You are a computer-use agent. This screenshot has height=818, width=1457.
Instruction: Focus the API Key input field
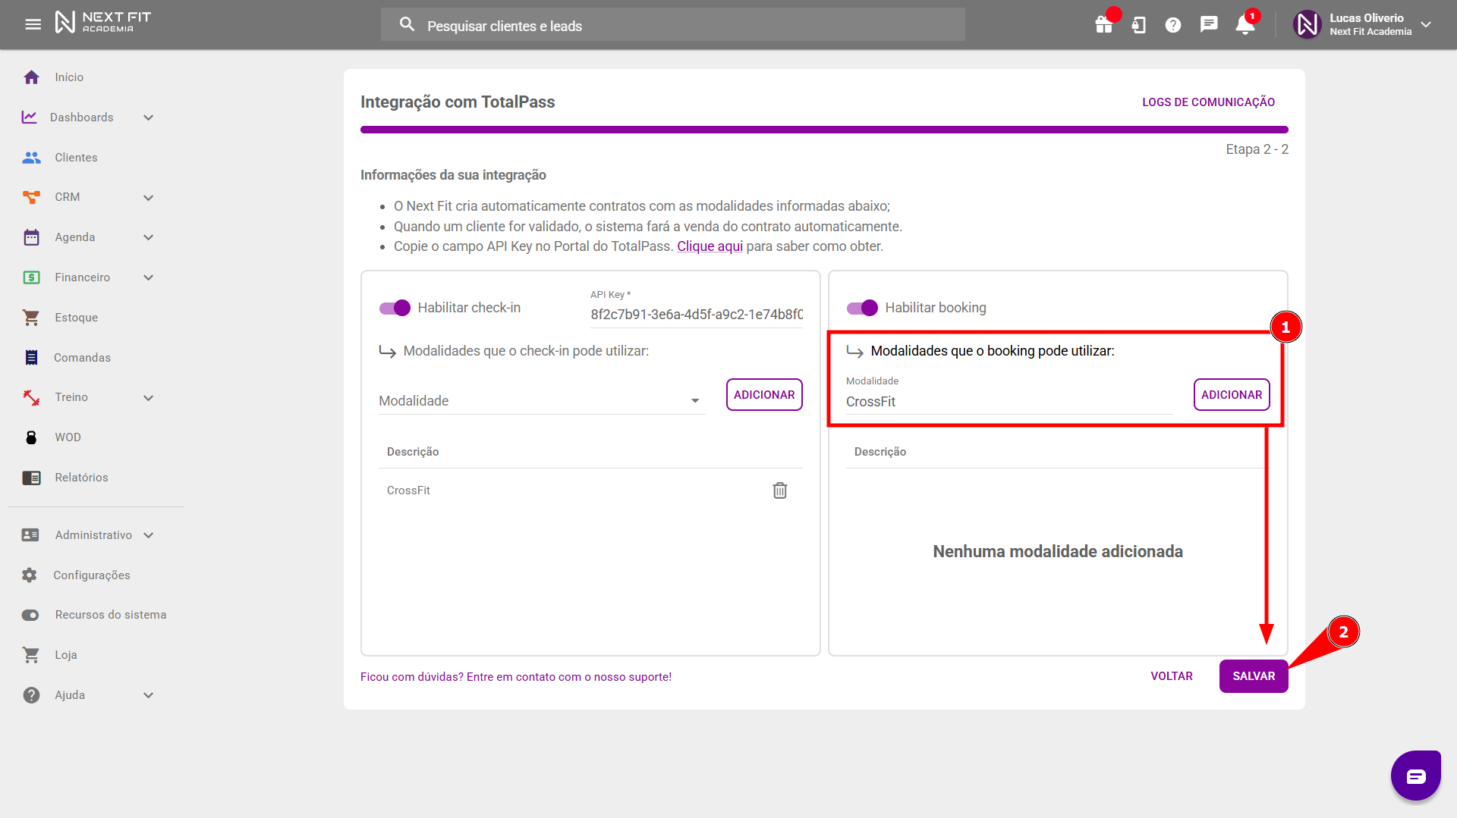click(x=697, y=315)
